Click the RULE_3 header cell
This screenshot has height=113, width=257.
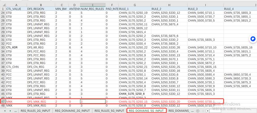tap(205, 9)
